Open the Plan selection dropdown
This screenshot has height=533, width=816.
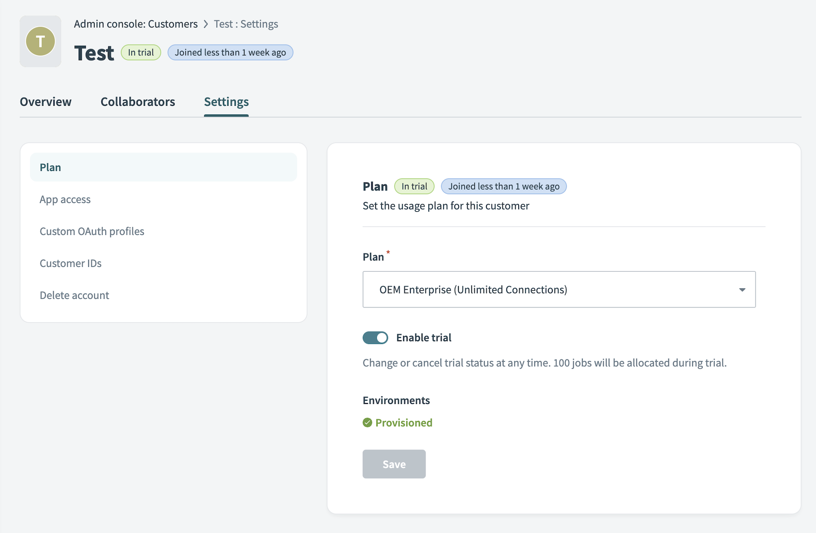coord(558,289)
